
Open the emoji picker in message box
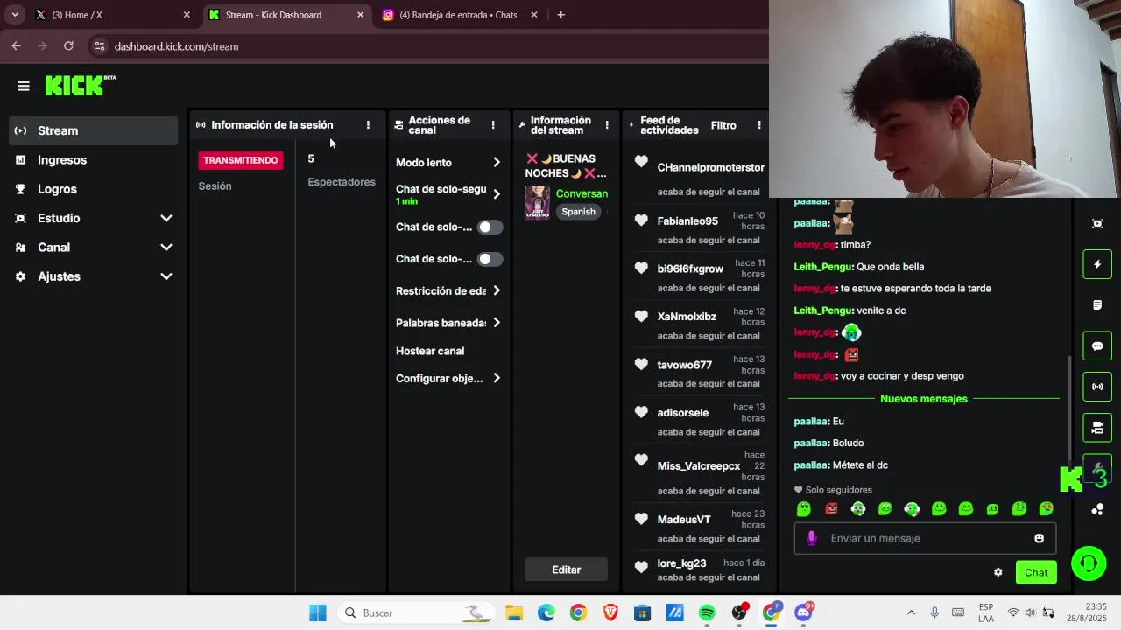click(1039, 538)
